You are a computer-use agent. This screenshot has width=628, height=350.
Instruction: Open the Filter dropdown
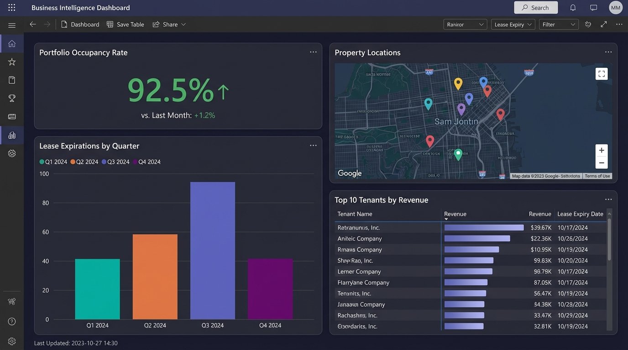click(x=559, y=24)
